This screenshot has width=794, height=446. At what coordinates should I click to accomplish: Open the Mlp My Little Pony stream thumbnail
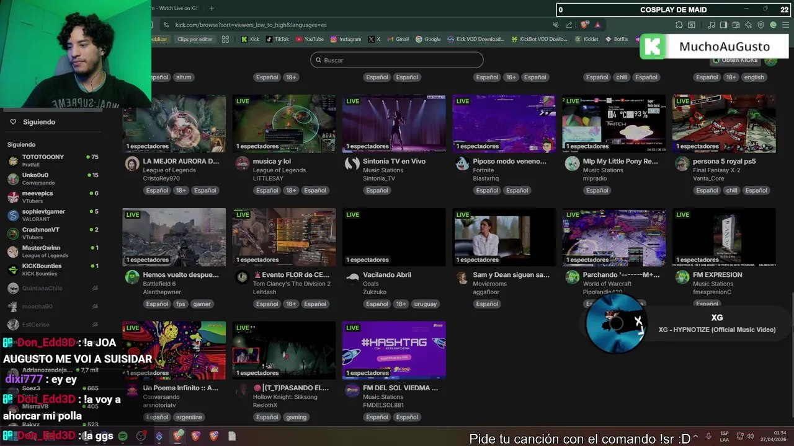(613, 123)
